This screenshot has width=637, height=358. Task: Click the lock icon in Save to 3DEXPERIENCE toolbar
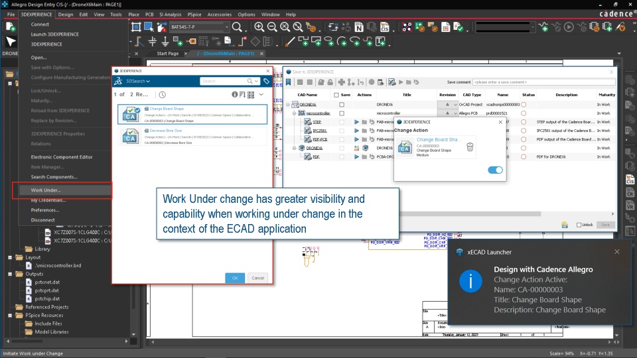(x=321, y=82)
